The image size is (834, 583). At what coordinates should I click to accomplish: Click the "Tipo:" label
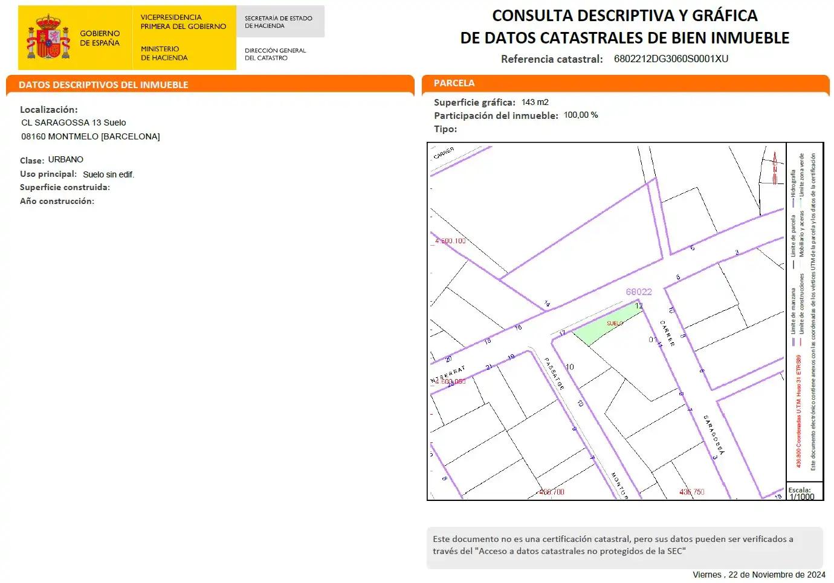[x=445, y=129]
